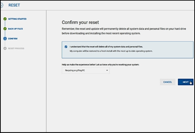Click 'I understand that the reset will delete' text

point(106,47)
